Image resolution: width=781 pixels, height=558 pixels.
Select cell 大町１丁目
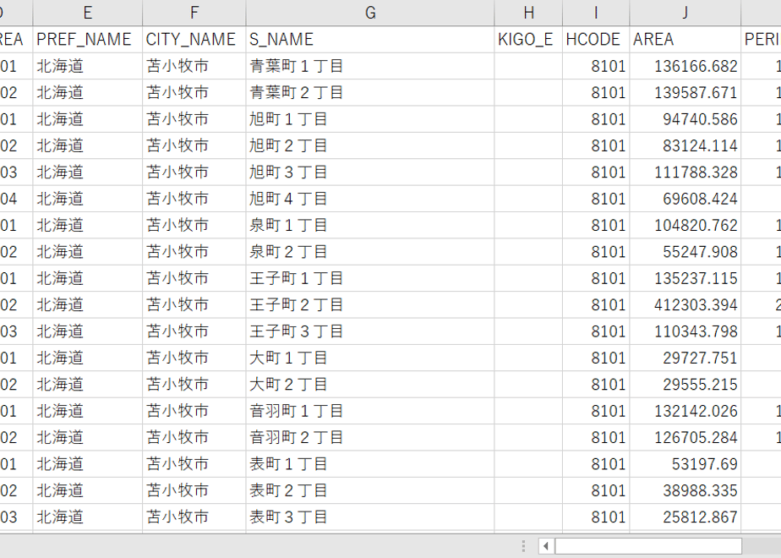(370, 358)
